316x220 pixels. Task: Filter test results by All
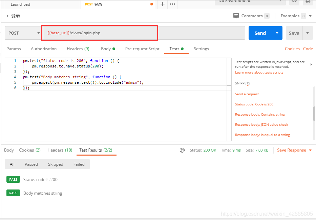click(x=12, y=164)
